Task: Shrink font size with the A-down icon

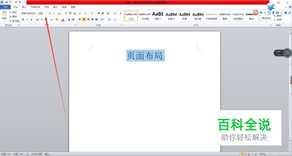Action: click(x=54, y=13)
